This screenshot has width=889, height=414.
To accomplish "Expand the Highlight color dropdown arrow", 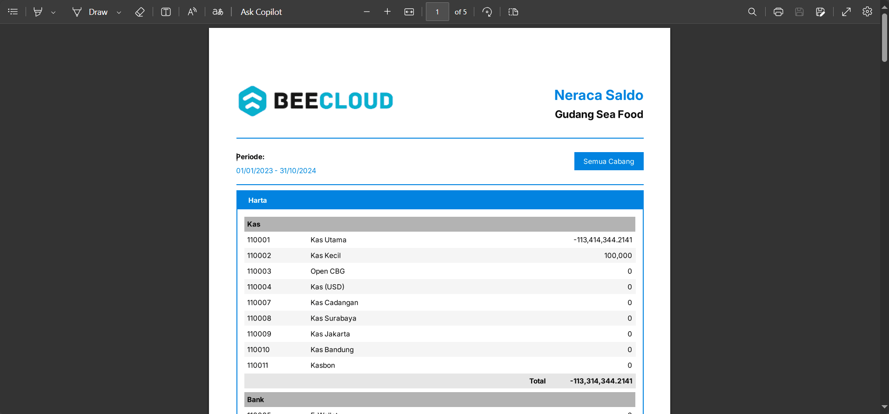I will [54, 13].
